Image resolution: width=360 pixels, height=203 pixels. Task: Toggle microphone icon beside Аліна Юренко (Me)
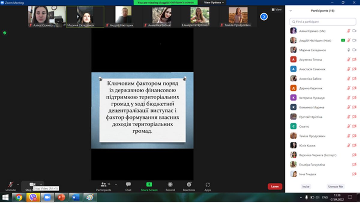coord(348,31)
